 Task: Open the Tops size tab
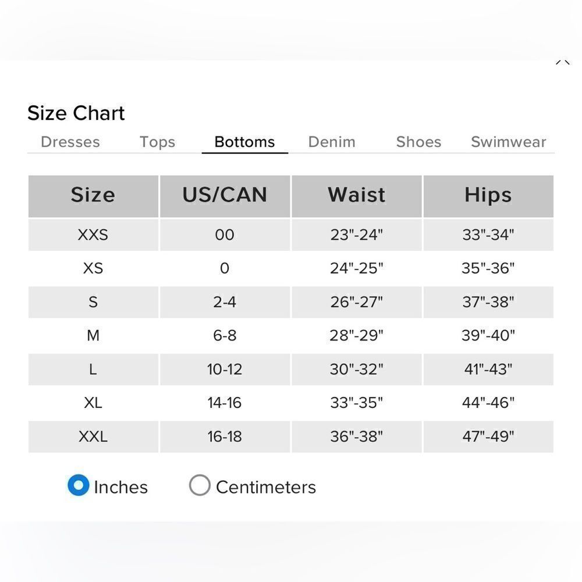157,142
